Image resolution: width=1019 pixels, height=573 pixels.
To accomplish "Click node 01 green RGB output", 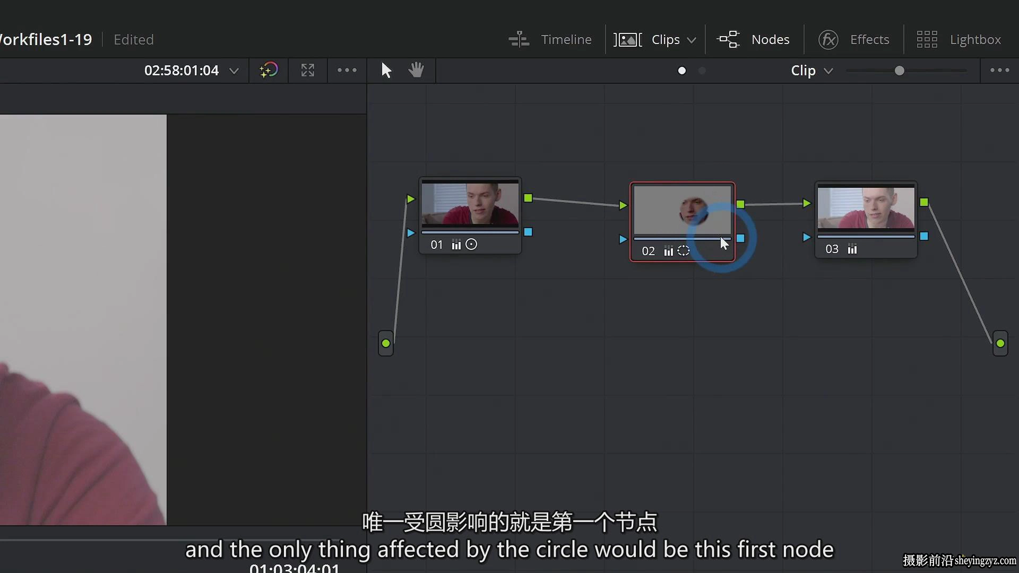I will point(528,198).
